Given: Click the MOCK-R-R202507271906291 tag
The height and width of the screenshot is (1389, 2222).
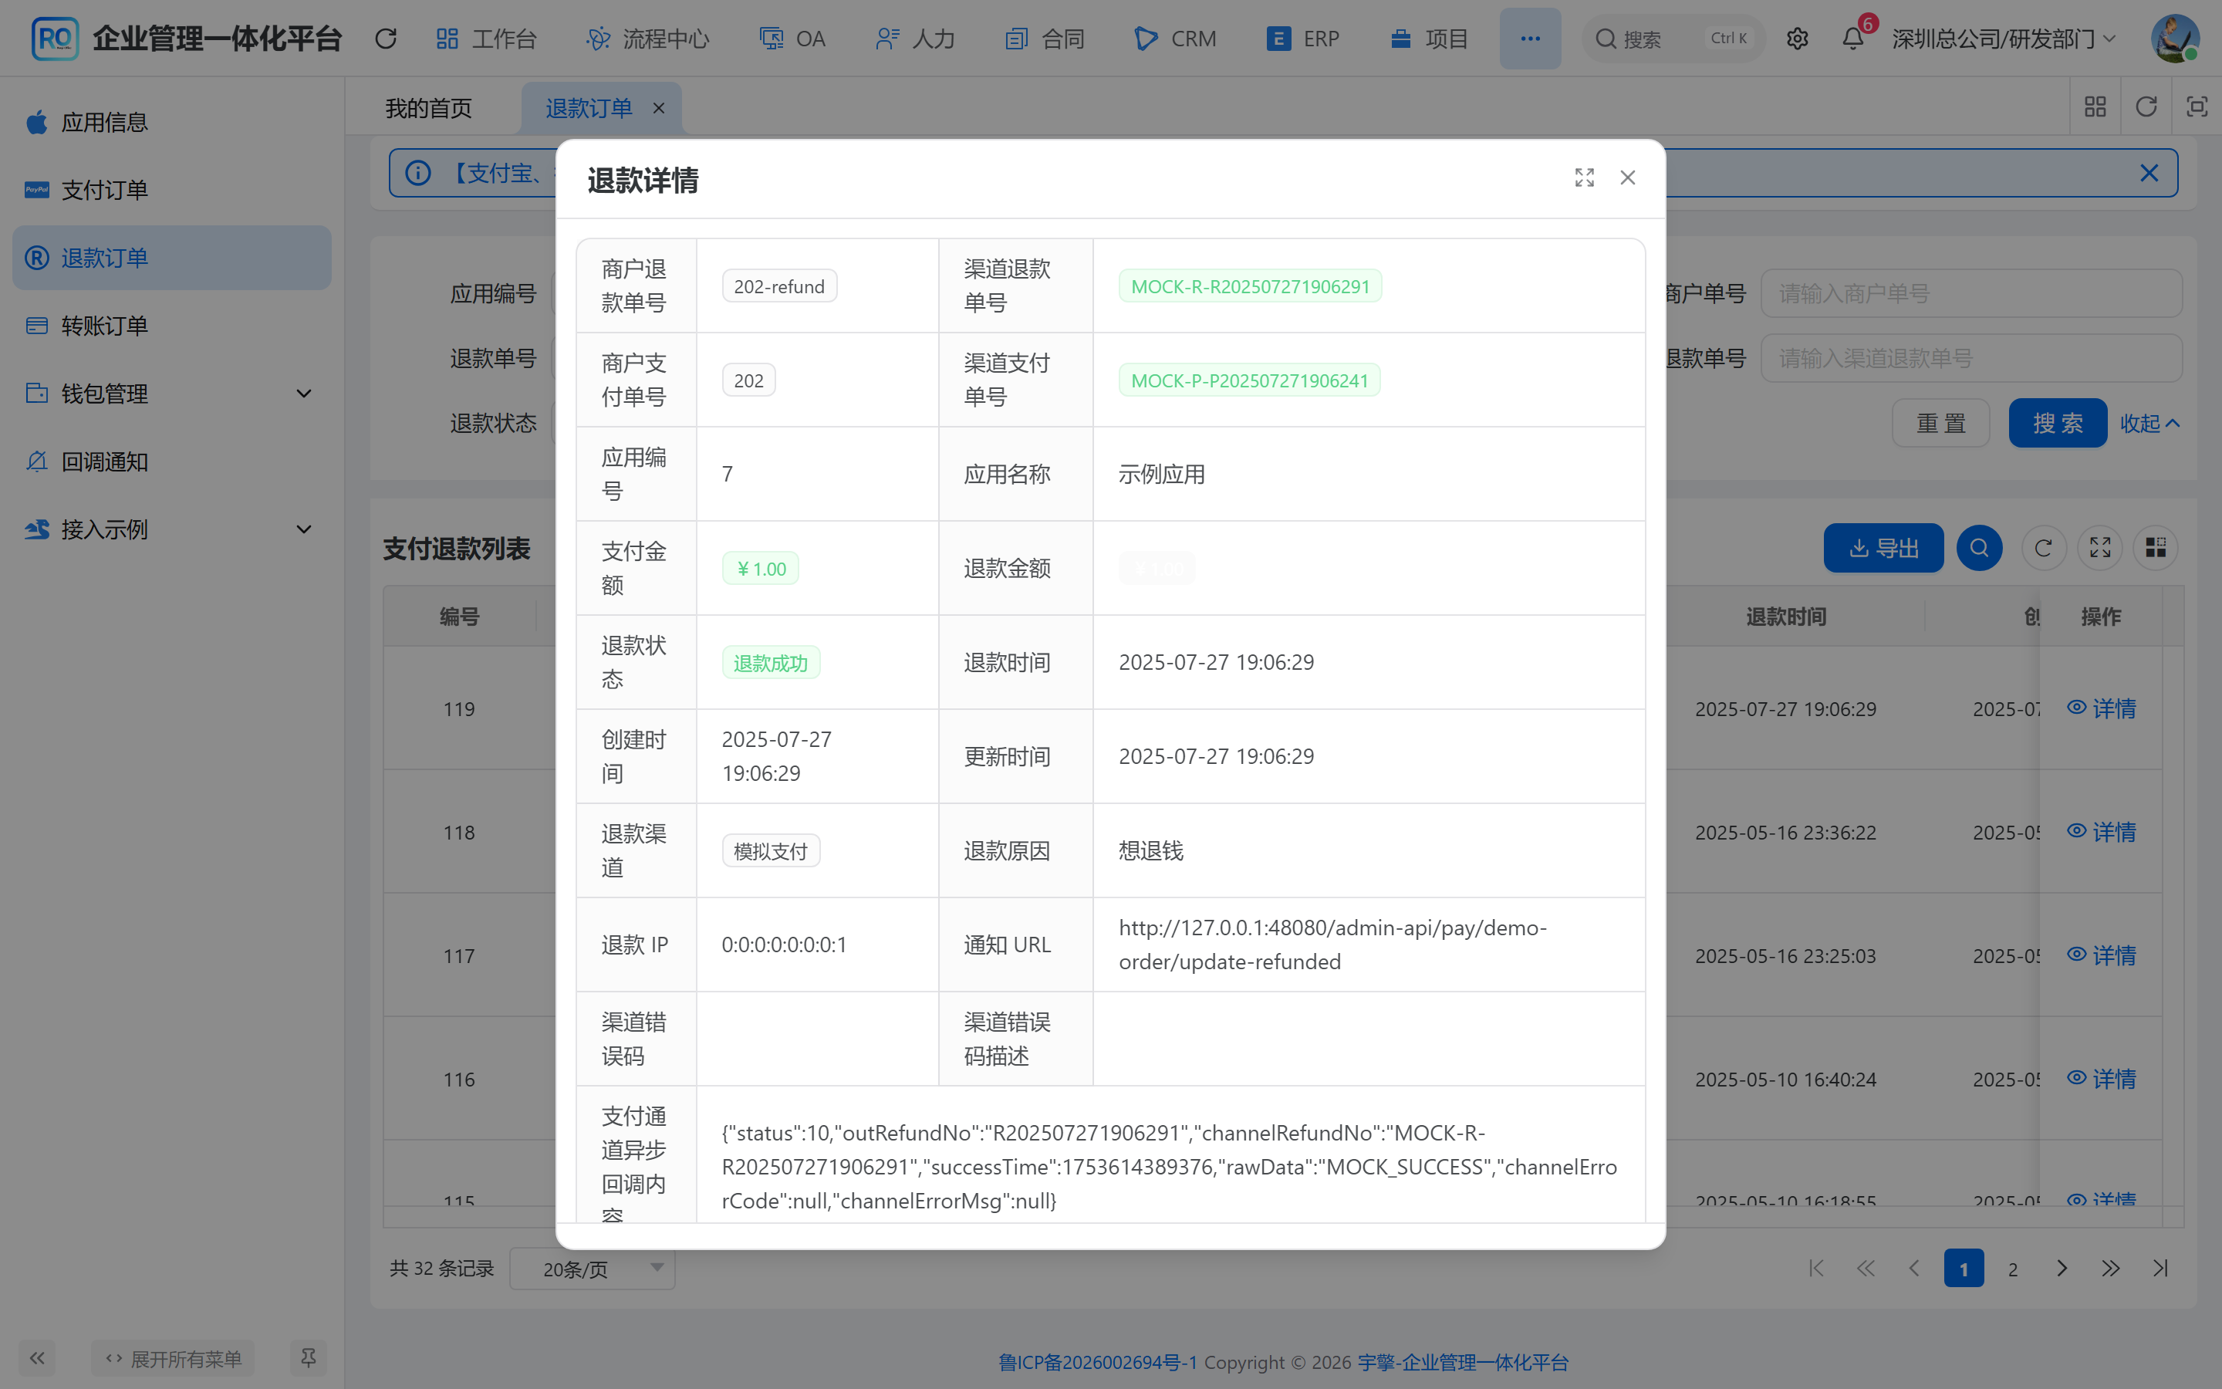Looking at the screenshot, I should point(1250,286).
